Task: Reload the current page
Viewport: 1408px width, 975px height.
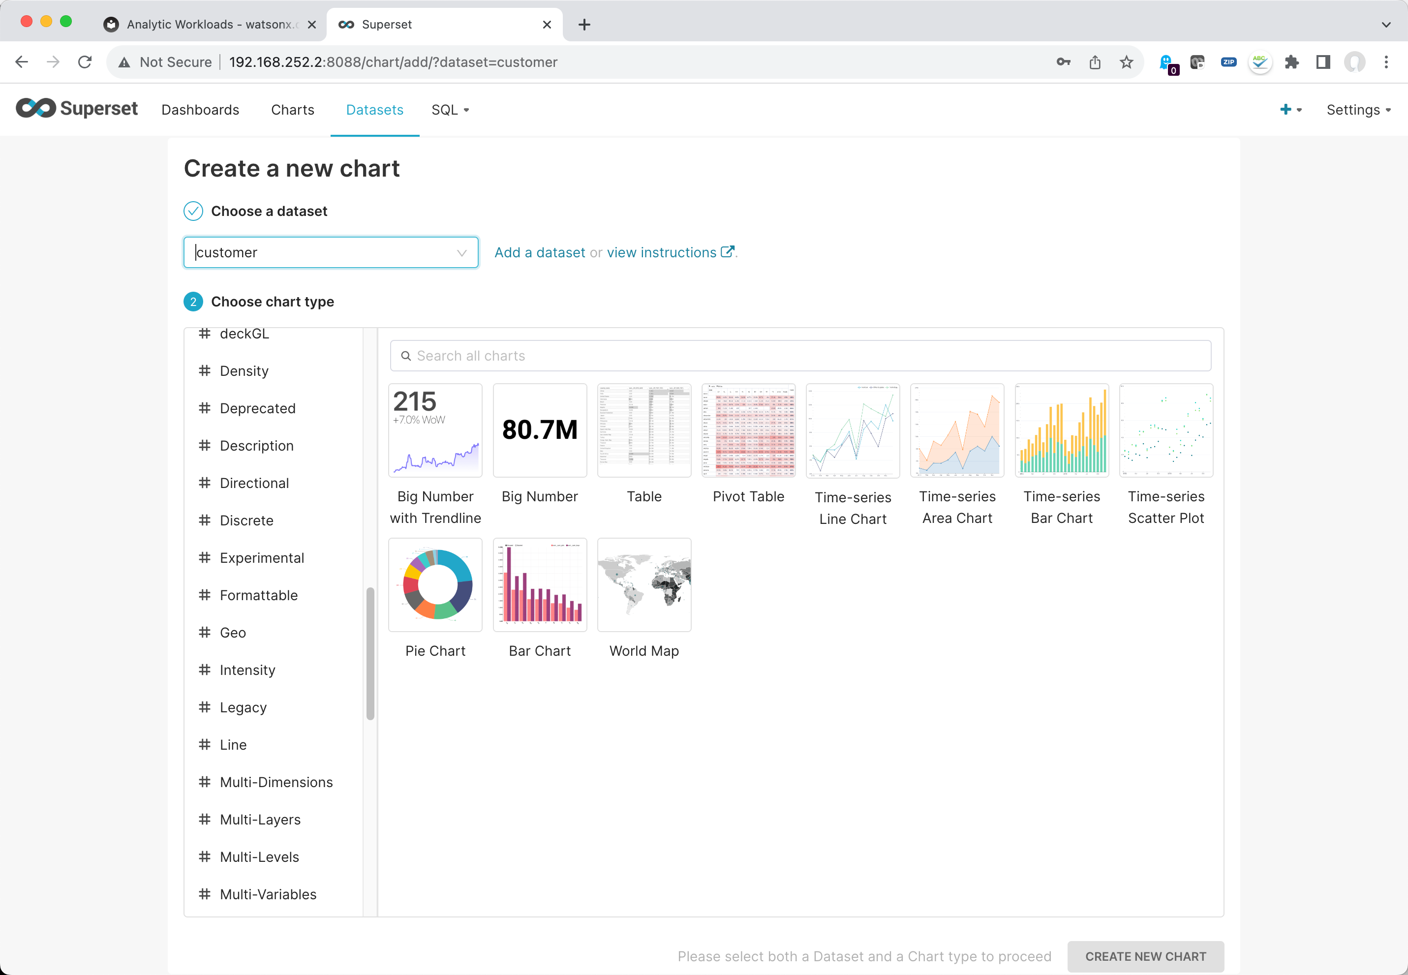Action: pos(85,61)
